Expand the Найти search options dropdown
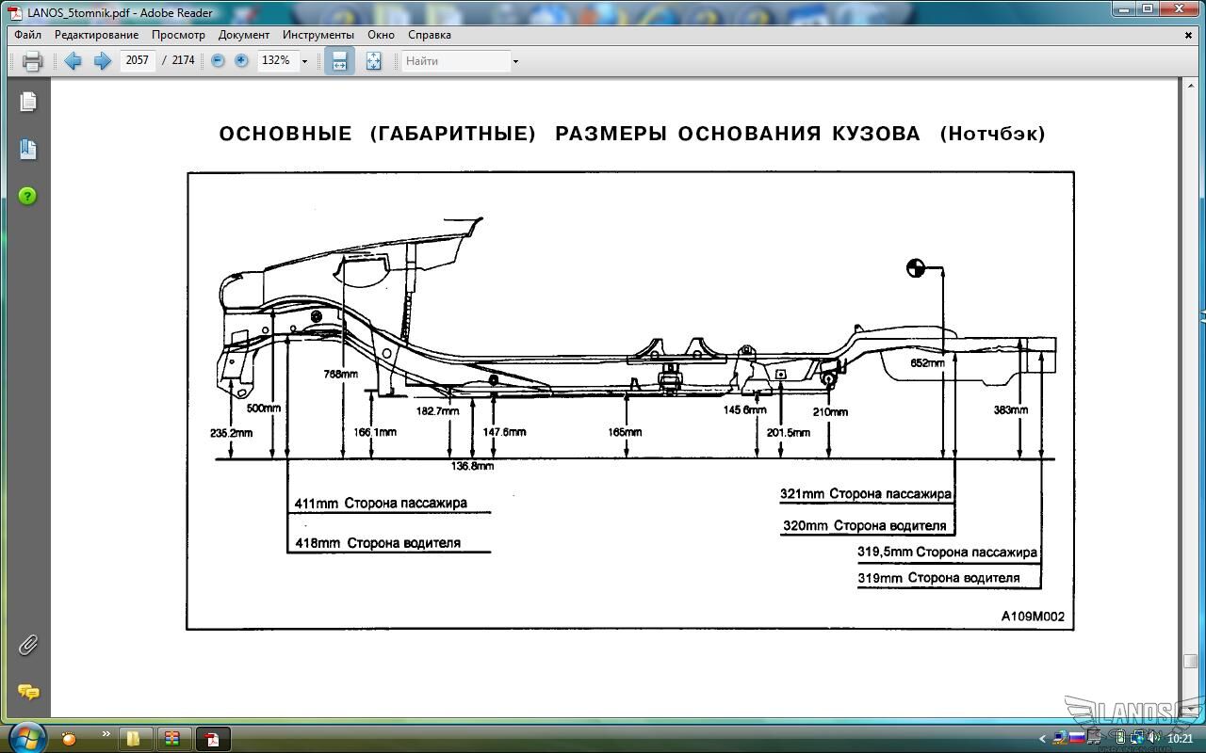The width and height of the screenshot is (1206, 753). click(515, 61)
